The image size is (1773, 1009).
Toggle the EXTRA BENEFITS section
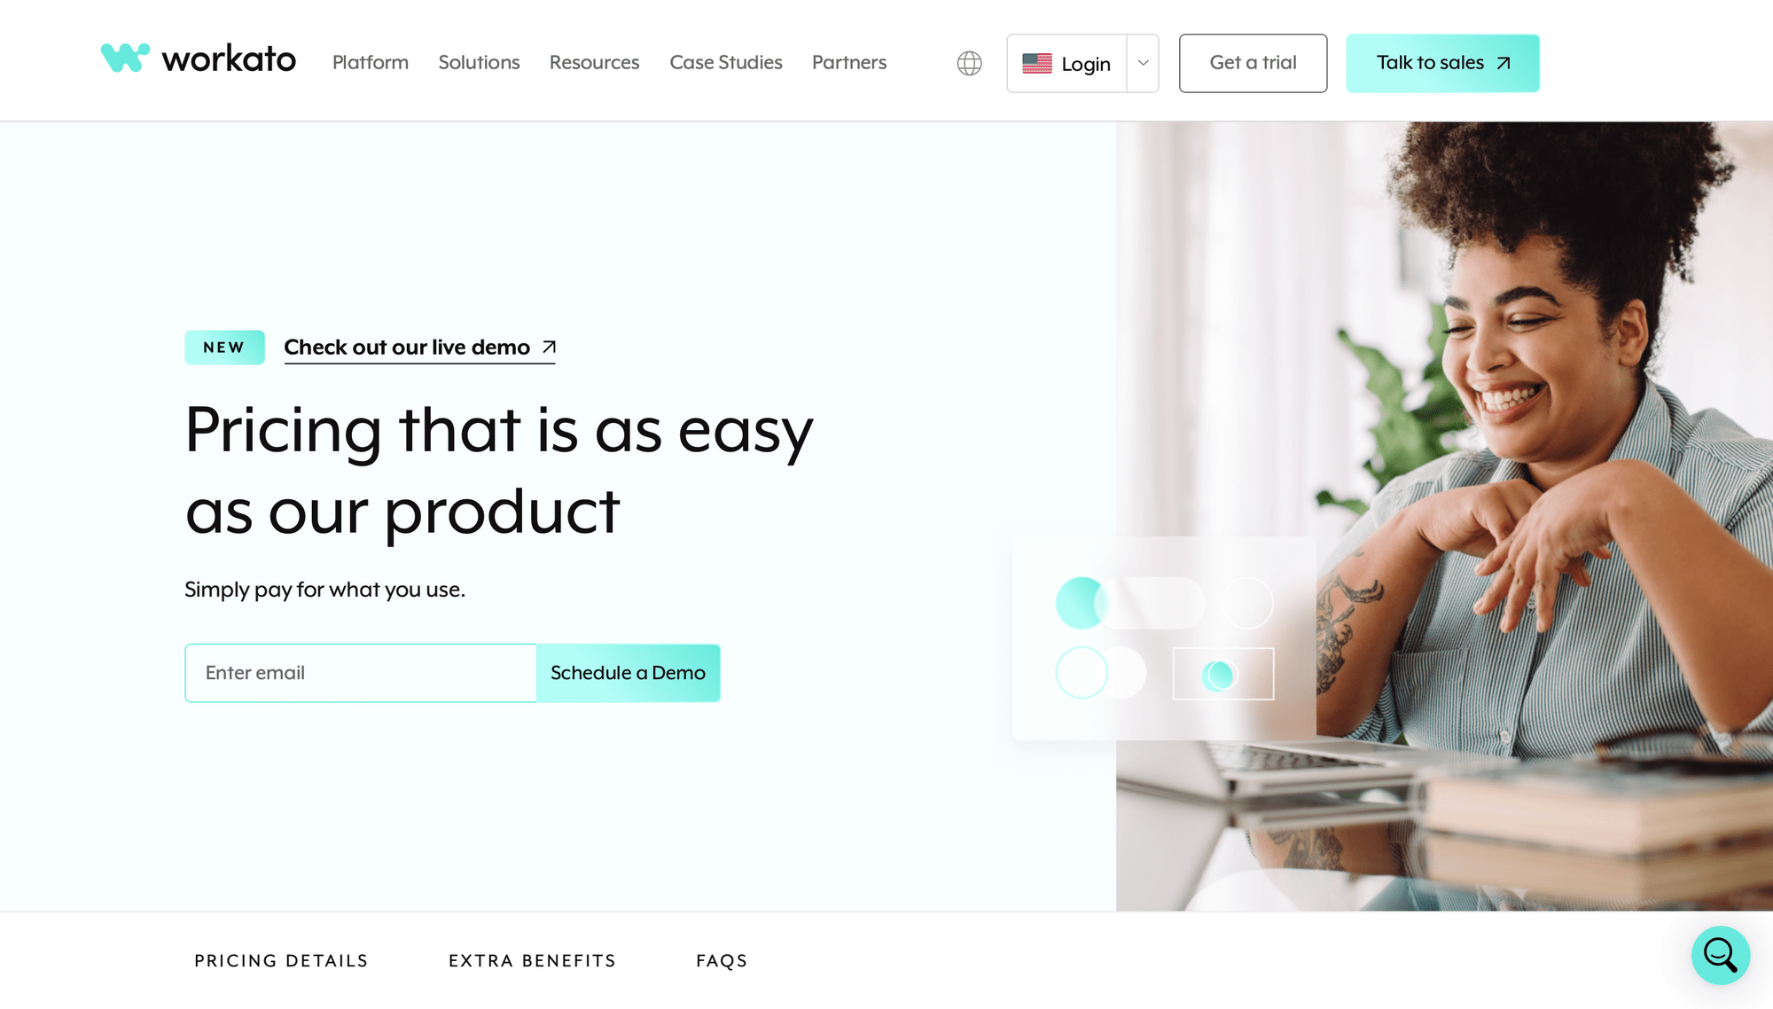[x=532, y=961]
